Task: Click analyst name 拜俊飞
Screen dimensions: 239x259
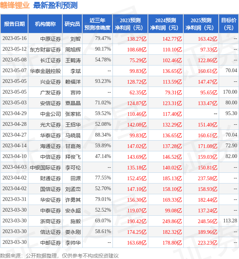Action: (73, 157)
